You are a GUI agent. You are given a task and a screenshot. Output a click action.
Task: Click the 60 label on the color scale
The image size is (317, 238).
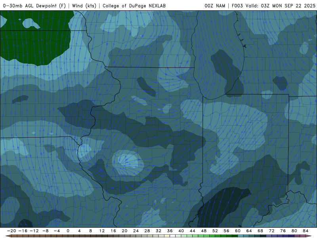click(238, 231)
